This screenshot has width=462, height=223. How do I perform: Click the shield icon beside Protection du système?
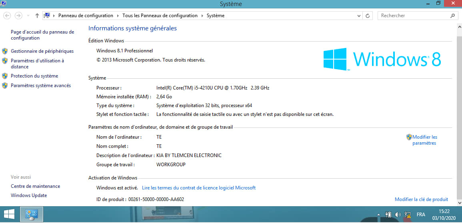5,76
